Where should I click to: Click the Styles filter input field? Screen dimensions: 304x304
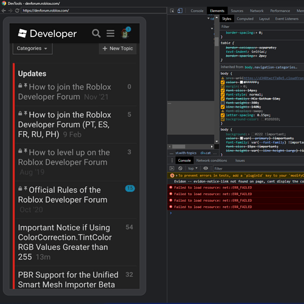click(262, 27)
